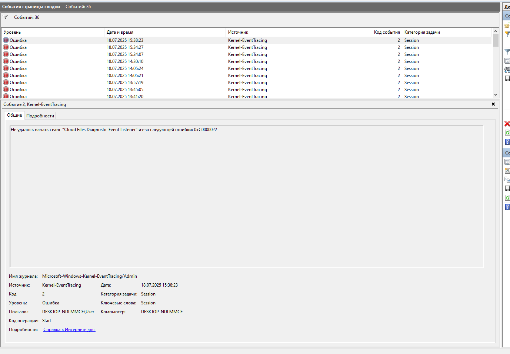Click the lower green refresh icon in actions pane
Screen dimensions: 510x354
click(x=507, y=198)
